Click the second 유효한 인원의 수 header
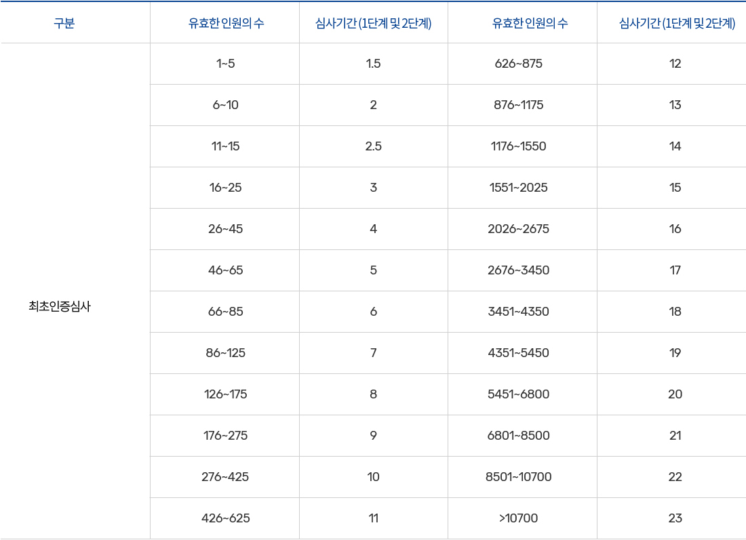 530,23
